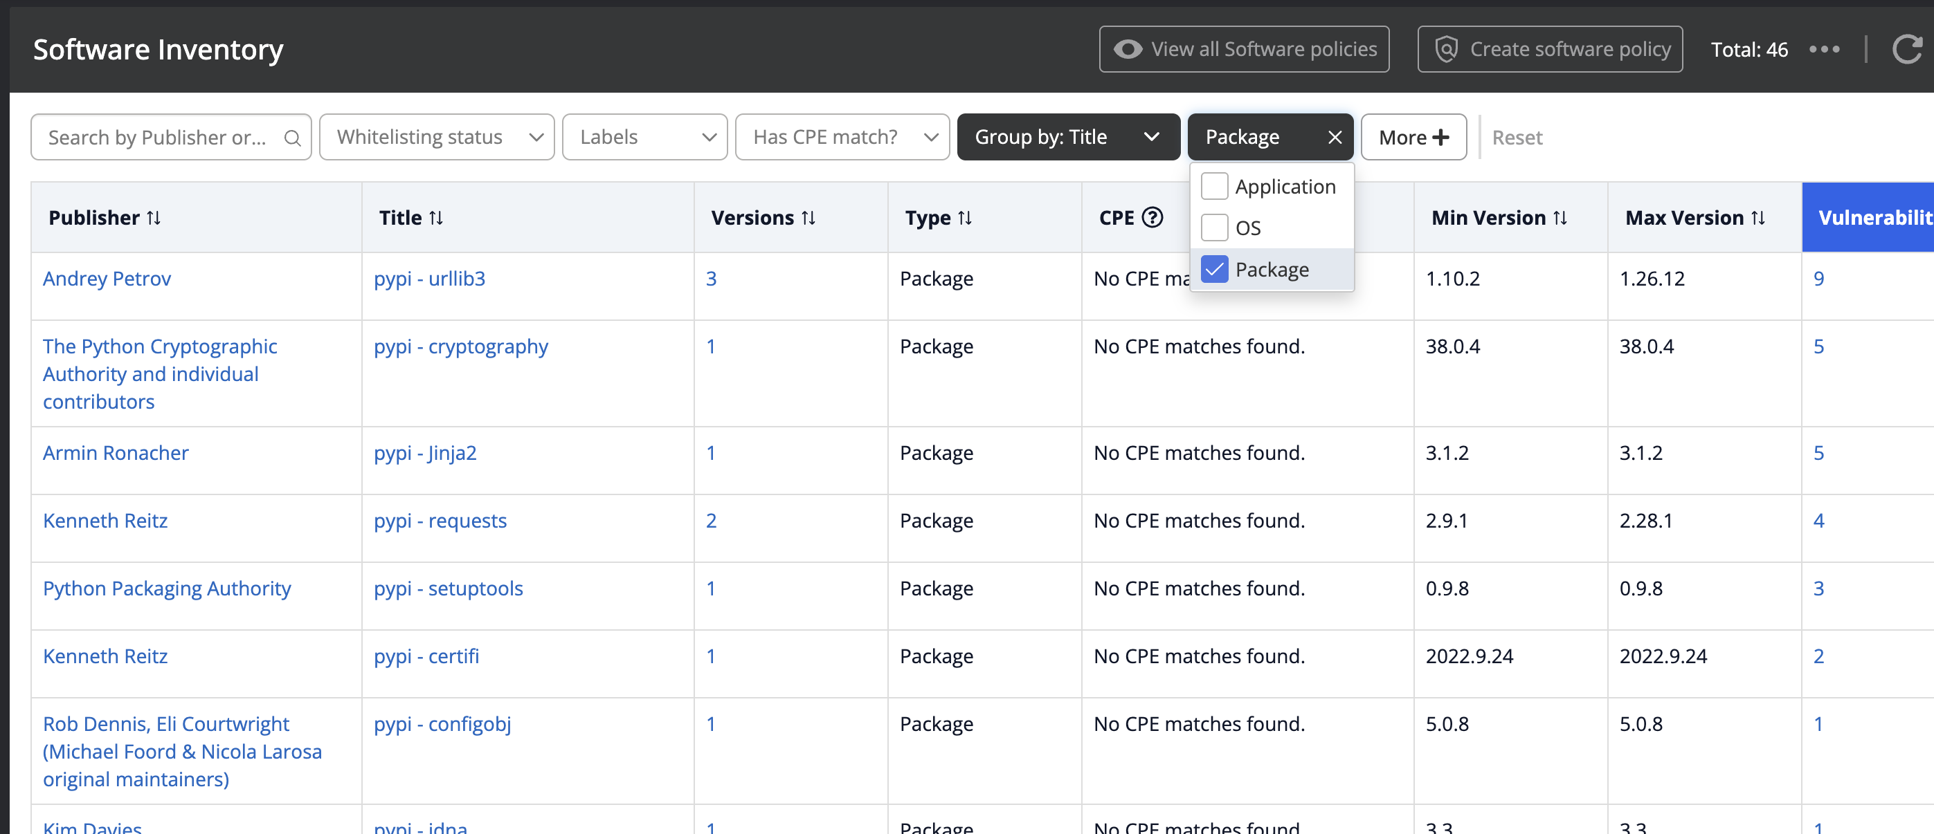1934x834 pixels.
Task: Click the search magnifier icon
Action: (x=292, y=138)
